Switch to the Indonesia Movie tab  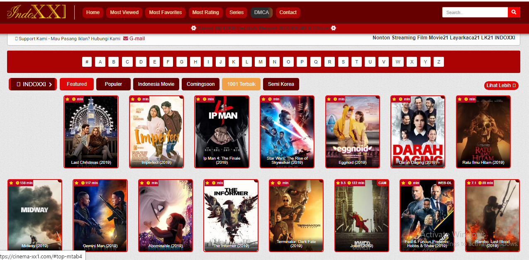click(156, 84)
